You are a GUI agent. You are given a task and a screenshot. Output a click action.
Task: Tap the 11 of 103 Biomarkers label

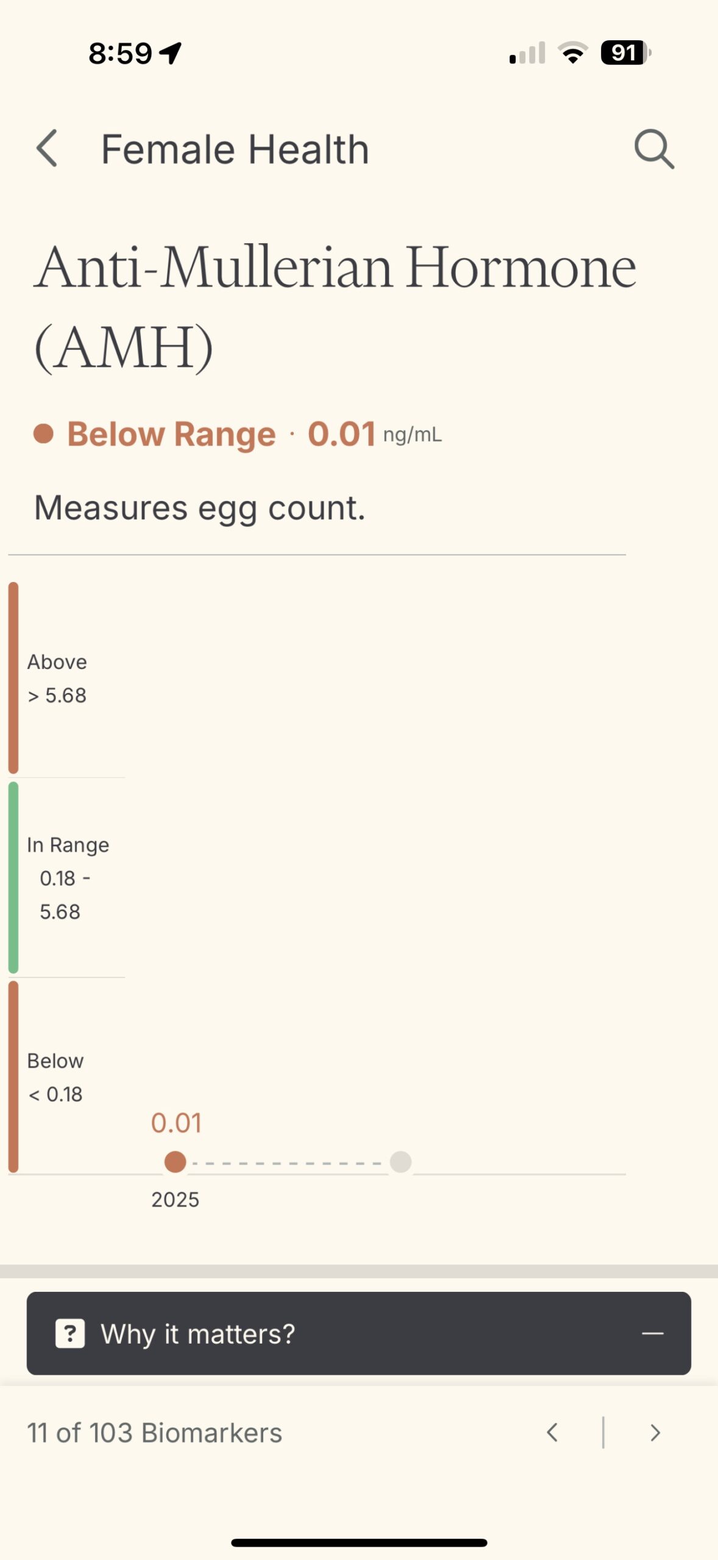click(x=155, y=1433)
